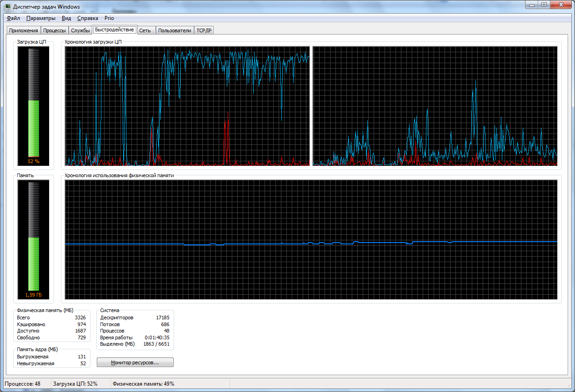575x392 pixels.
Task: Click the Кэшировано value 974
Action: pos(81,324)
